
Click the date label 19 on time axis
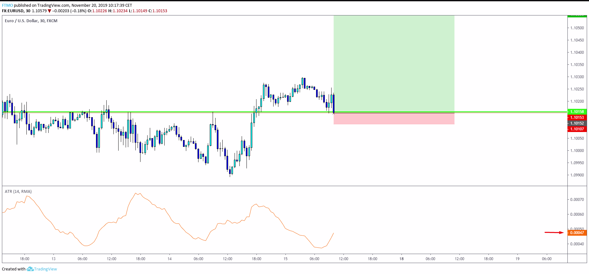517,259
